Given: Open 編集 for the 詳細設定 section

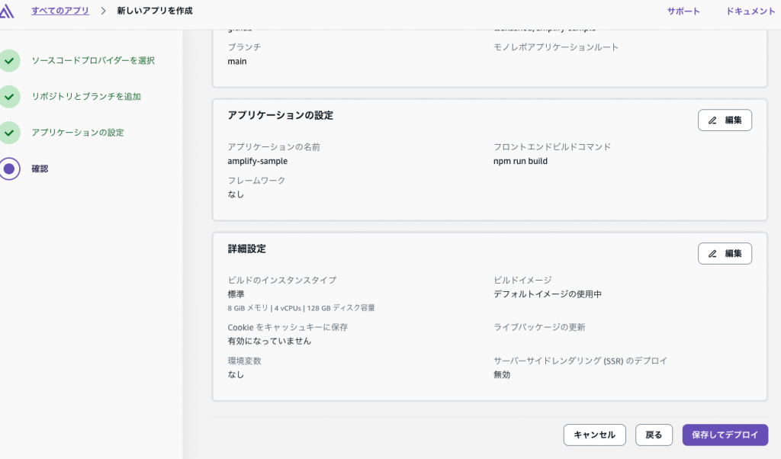Looking at the screenshot, I should point(725,253).
